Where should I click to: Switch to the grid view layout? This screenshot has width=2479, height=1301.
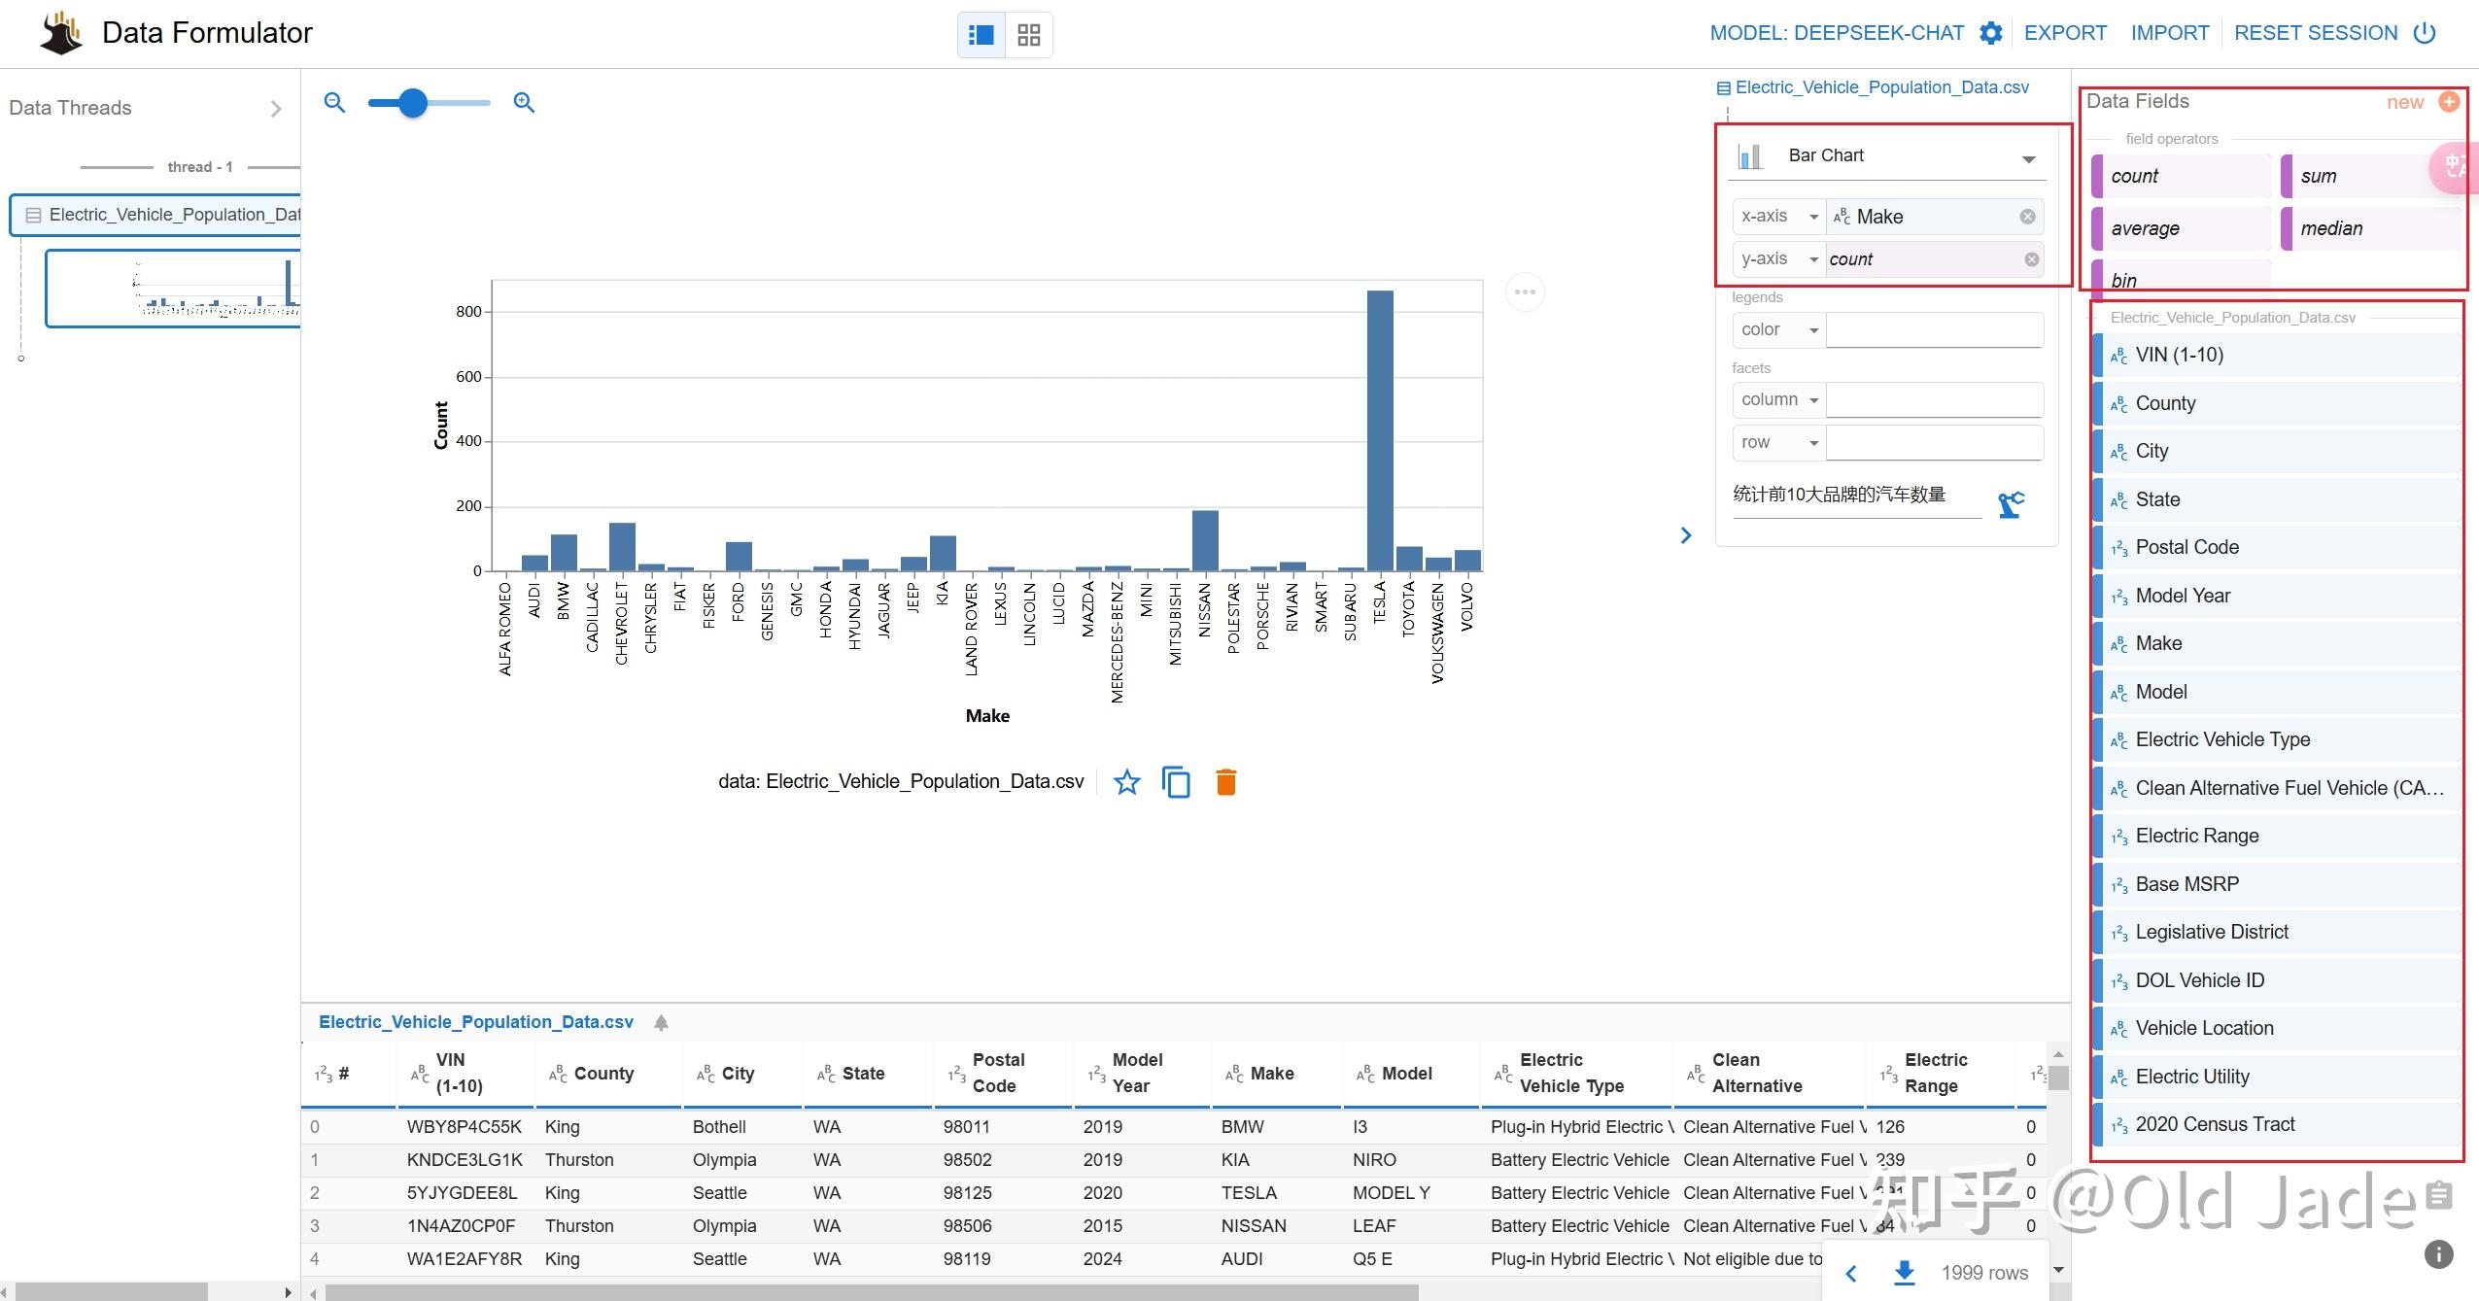[1028, 34]
